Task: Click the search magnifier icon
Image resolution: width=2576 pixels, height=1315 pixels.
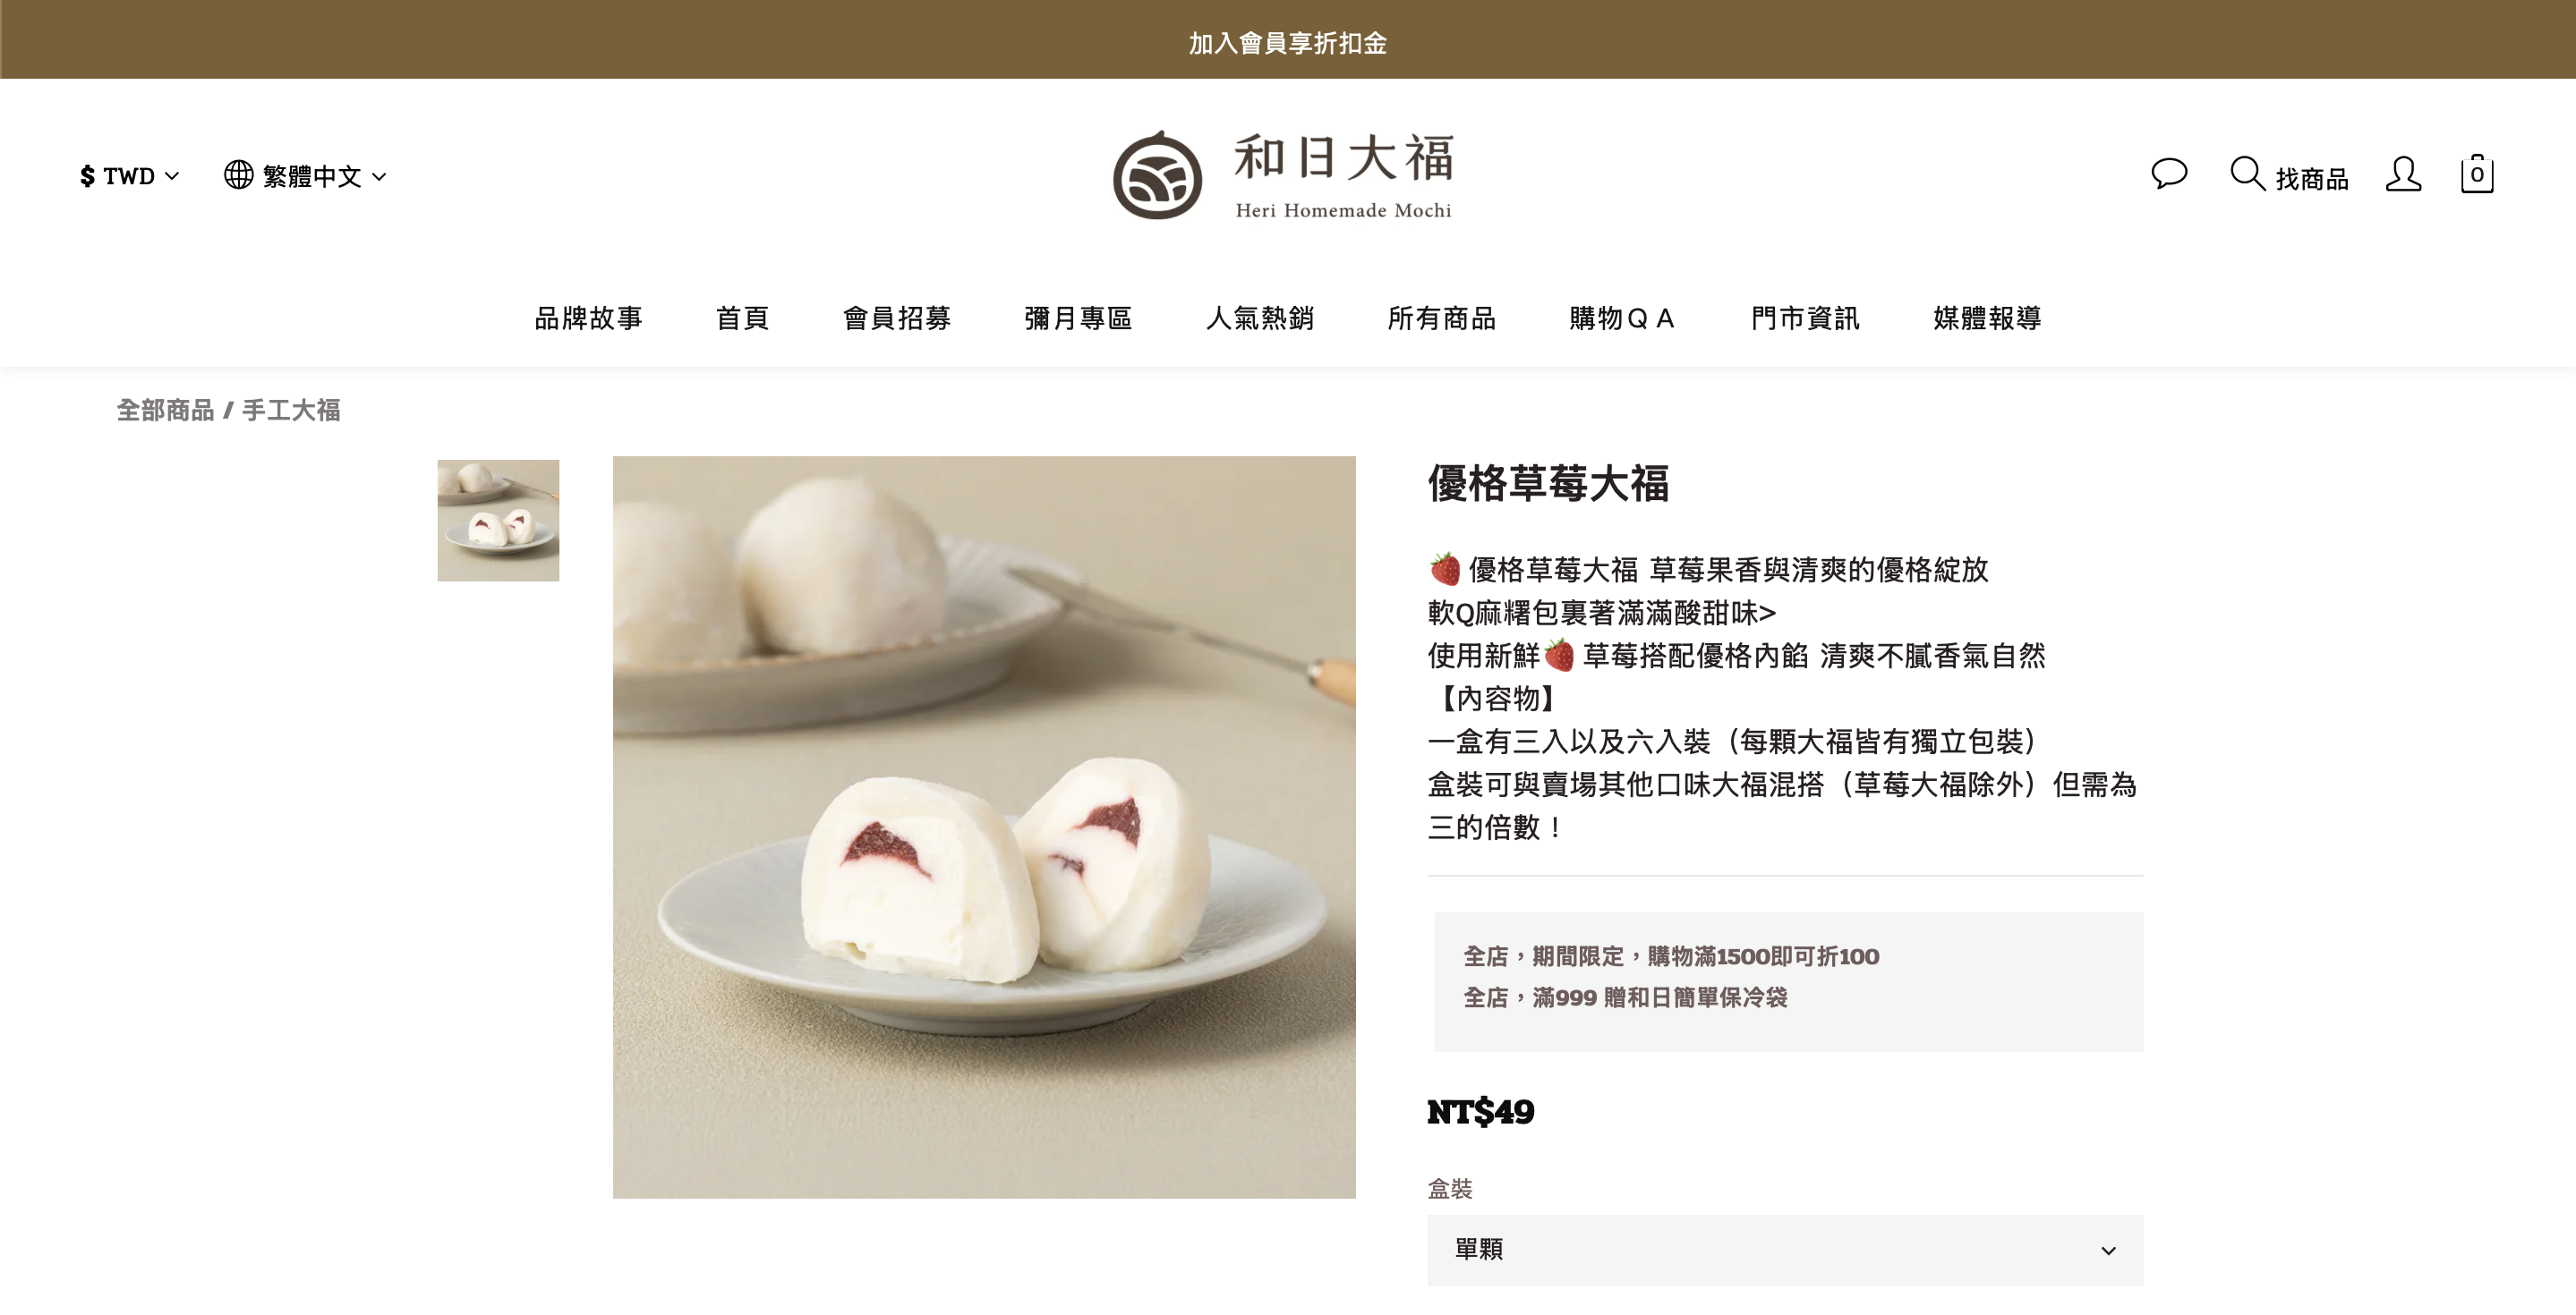Action: click(2247, 174)
